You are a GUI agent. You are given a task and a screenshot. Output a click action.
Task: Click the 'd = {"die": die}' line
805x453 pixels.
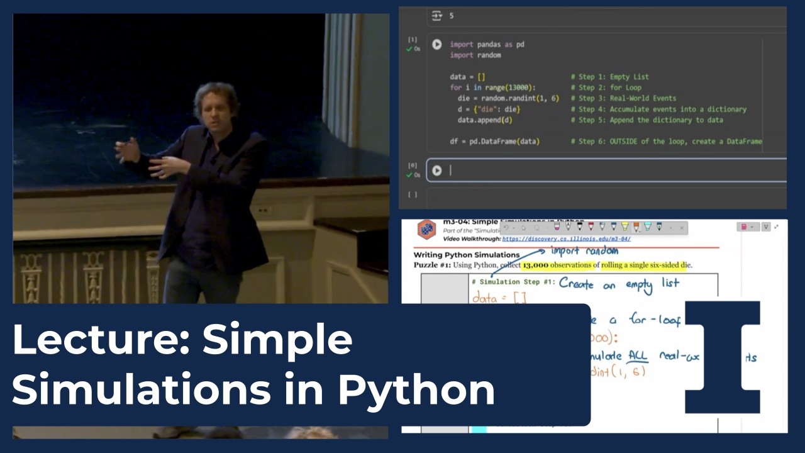[489, 109]
